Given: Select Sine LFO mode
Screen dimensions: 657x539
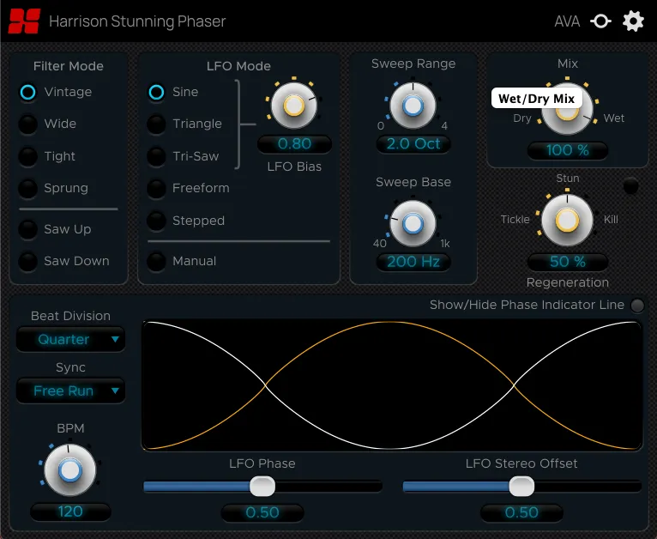Looking at the screenshot, I should click(156, 92).
